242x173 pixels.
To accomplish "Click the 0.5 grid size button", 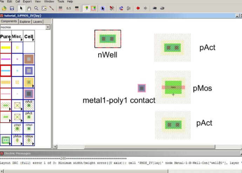I will click(x=68, y=8).
